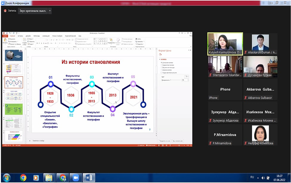Image resolution: width=291 pixels, height=183 pixels.
Task: Click the red recording indicator in Zoom
Action: tap(5, 11)
